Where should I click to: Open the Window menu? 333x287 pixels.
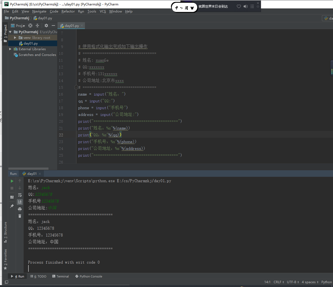115,11
